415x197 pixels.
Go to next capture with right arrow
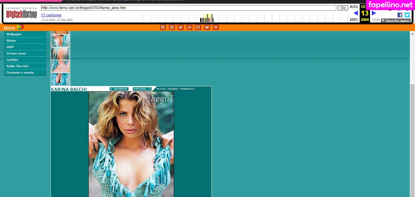point(374,13)
